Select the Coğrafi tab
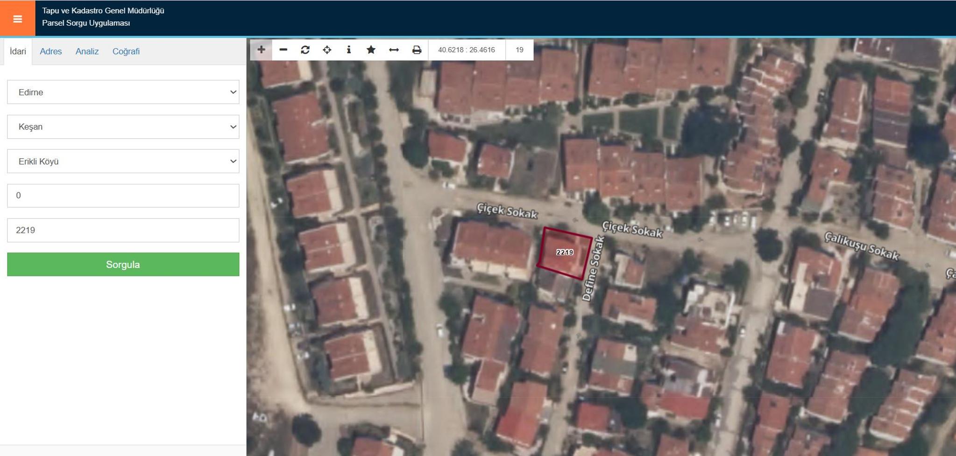Screen dimensions: 956x456 (126, 51)
